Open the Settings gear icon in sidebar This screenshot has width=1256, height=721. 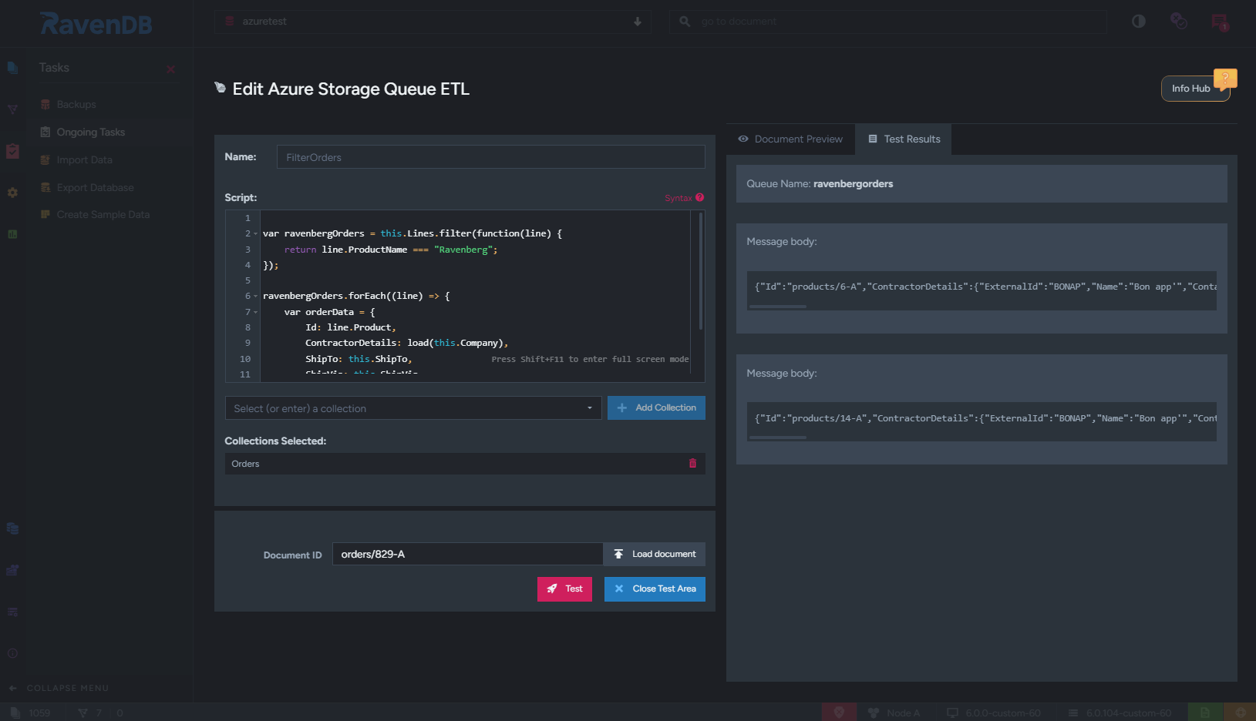click(x=12, y=193)
